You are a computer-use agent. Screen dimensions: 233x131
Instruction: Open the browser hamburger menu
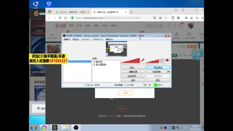[x=202, y=18]
